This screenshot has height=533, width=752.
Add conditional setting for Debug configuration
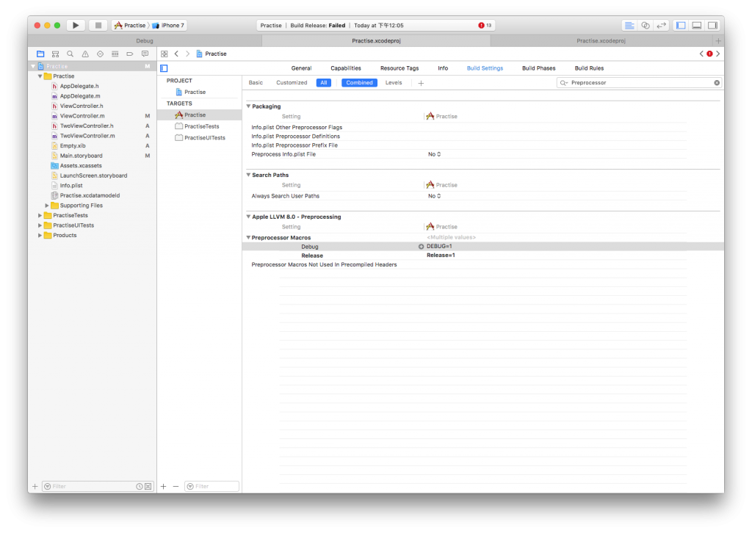[421, 247]
